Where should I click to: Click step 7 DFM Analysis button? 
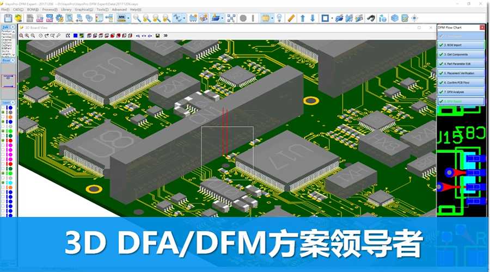click(x=461, y=92)
